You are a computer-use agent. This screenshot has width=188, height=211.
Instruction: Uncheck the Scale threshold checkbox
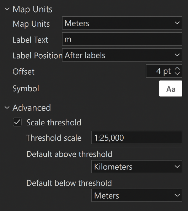pos(17,122)
